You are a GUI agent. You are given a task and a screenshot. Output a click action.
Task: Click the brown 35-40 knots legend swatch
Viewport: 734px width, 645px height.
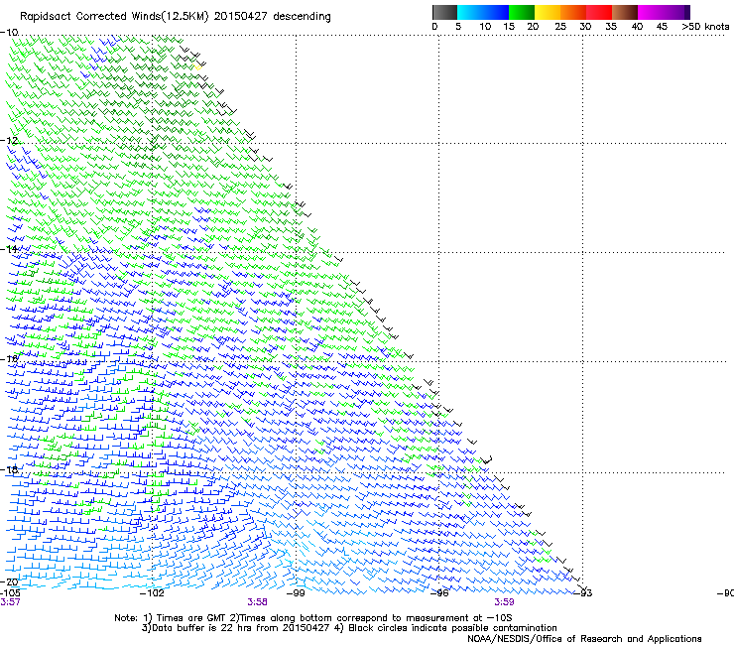click(625, 12)
